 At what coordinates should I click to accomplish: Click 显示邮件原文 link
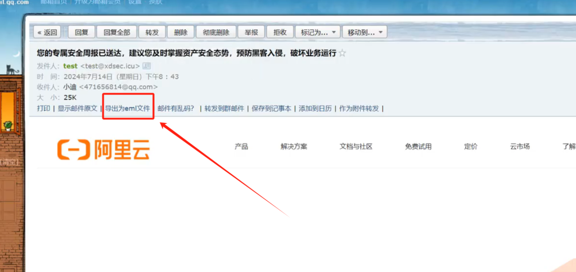(x=77, y=108)
